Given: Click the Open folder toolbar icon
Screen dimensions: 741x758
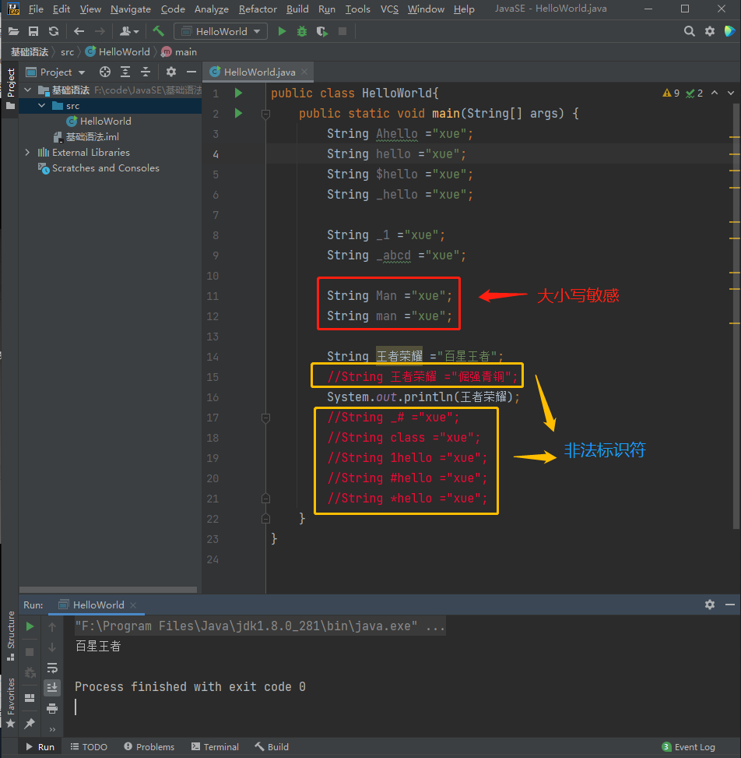Looking at the screenshot, I should point(13,31).
